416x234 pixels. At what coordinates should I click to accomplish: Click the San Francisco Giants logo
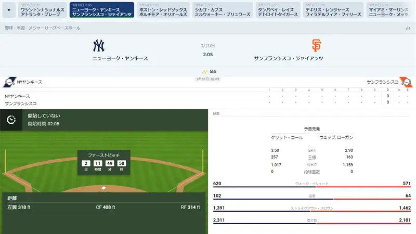pyautogui.click(x=316, y=45)
